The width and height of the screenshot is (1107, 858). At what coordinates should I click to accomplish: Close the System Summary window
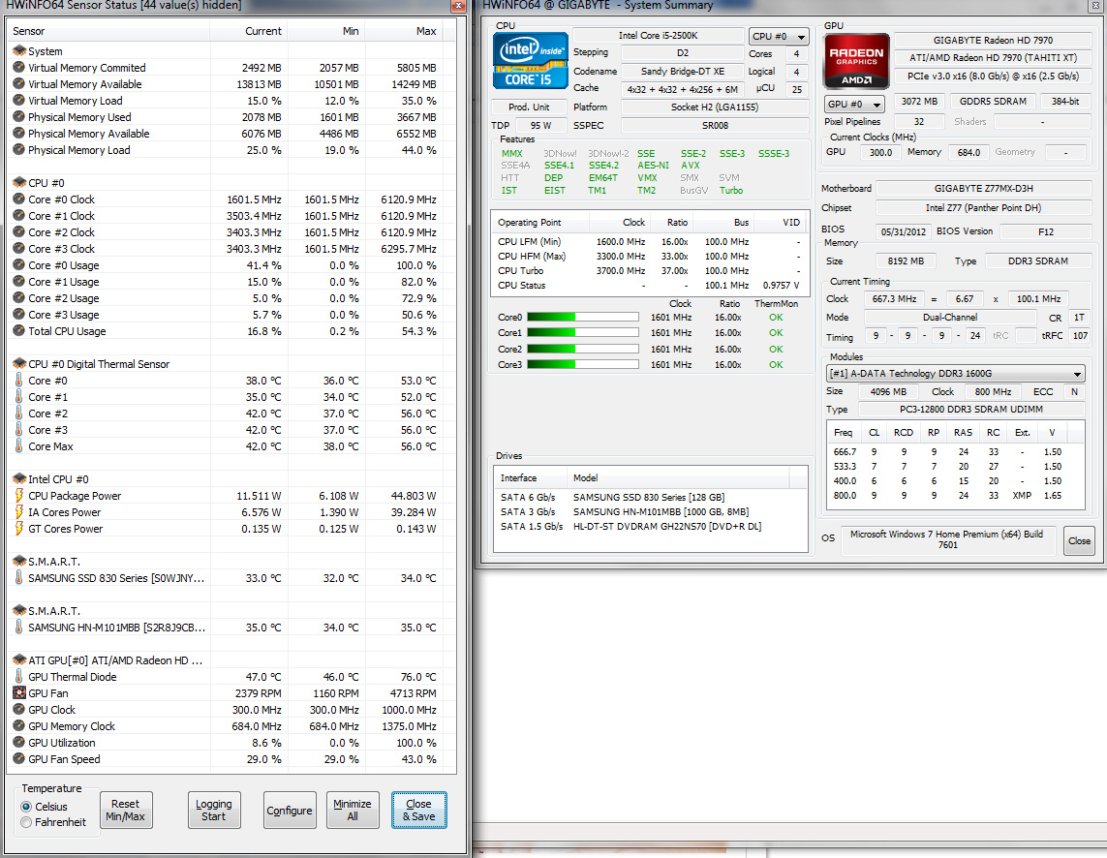point(1080,540)
